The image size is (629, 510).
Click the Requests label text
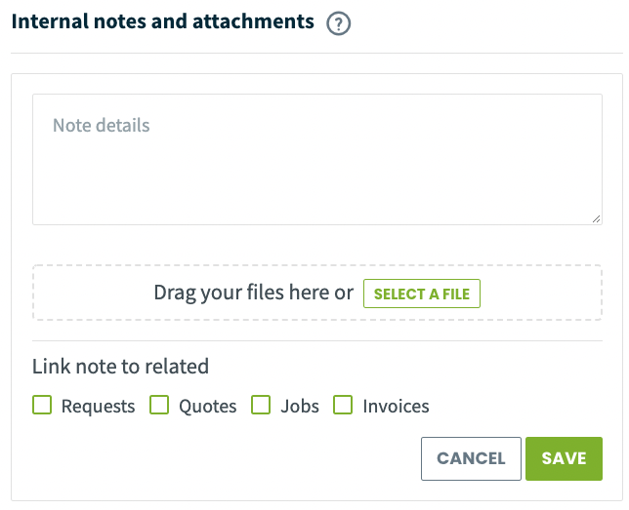99,407
